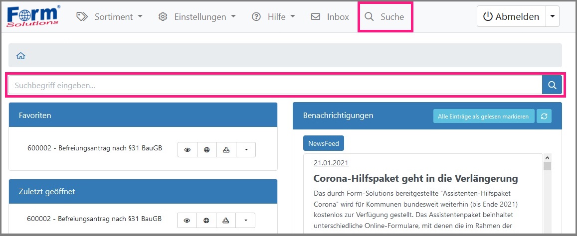Switch to the NewsFeed tab
577x236 pixels.
point(324,143)
